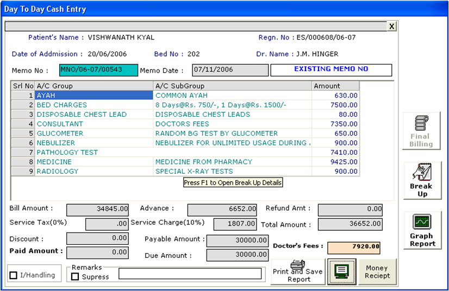Click the EXISTING MEMO NO button
The height and width of the screenshot is (291, 449).
[x=331, y=70]
